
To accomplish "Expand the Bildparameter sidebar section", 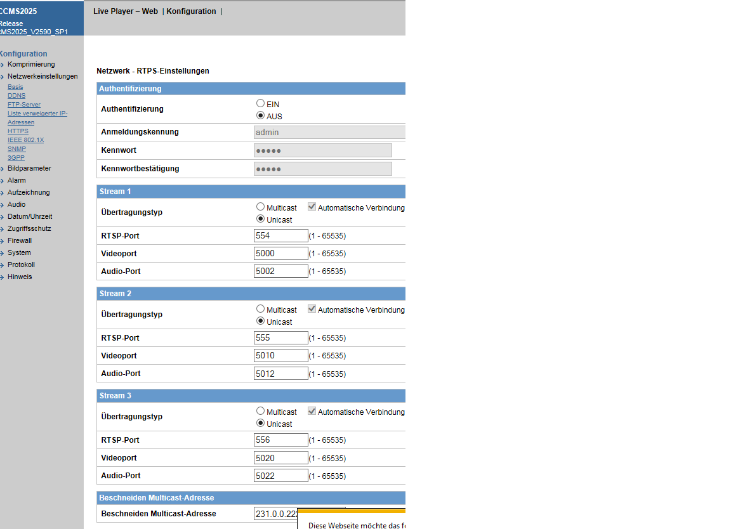I will pos(29,169).
